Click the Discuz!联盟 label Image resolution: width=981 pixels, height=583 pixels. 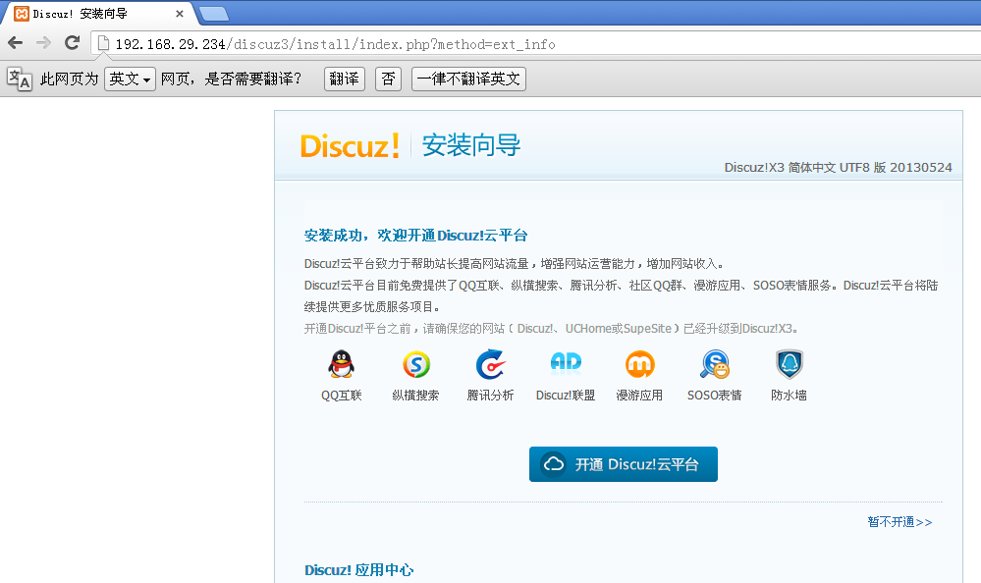point(566,396)
